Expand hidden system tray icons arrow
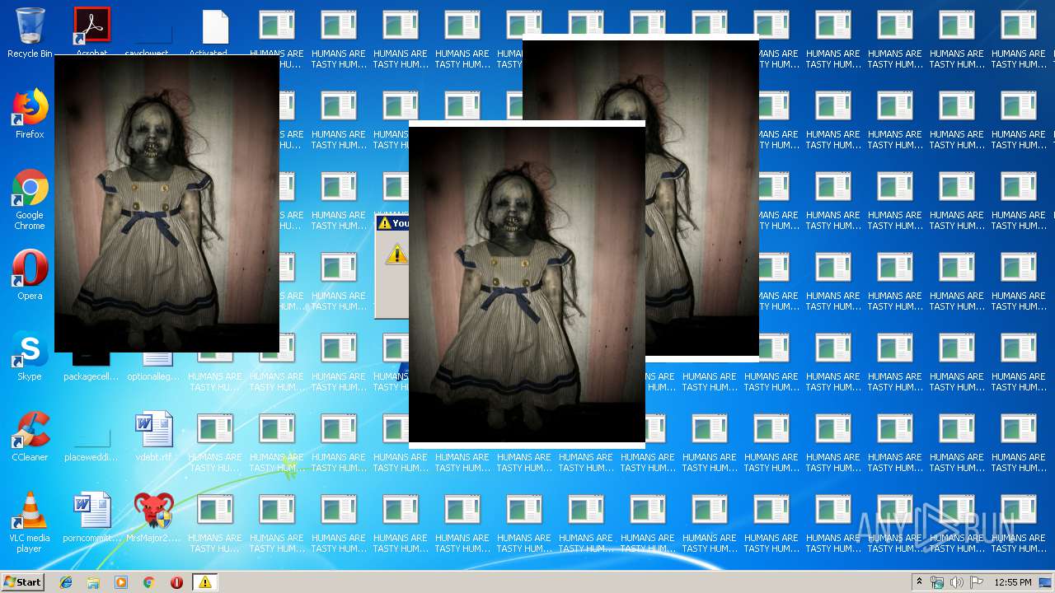The image size is (1055, 593). [x=919, y=582]
